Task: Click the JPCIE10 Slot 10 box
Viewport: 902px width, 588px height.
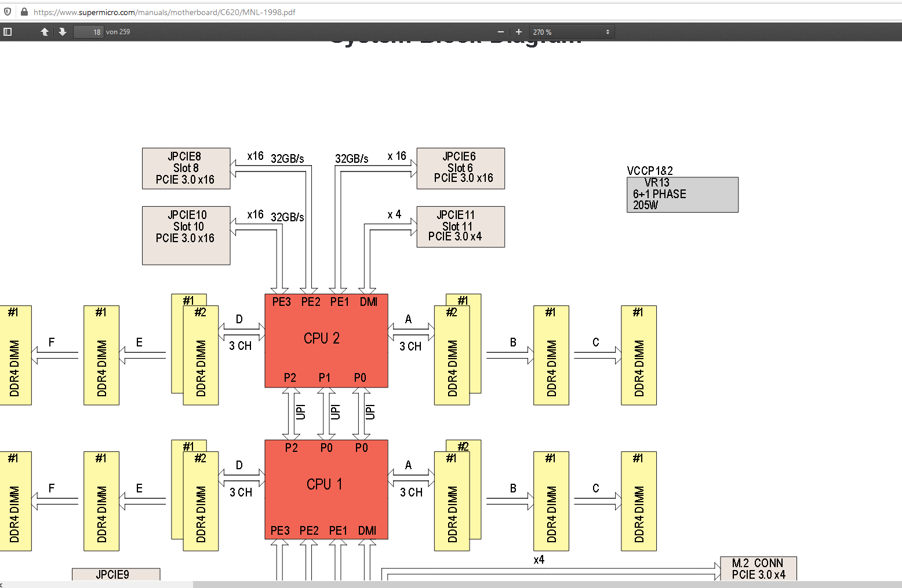Action: click(186, 235)
